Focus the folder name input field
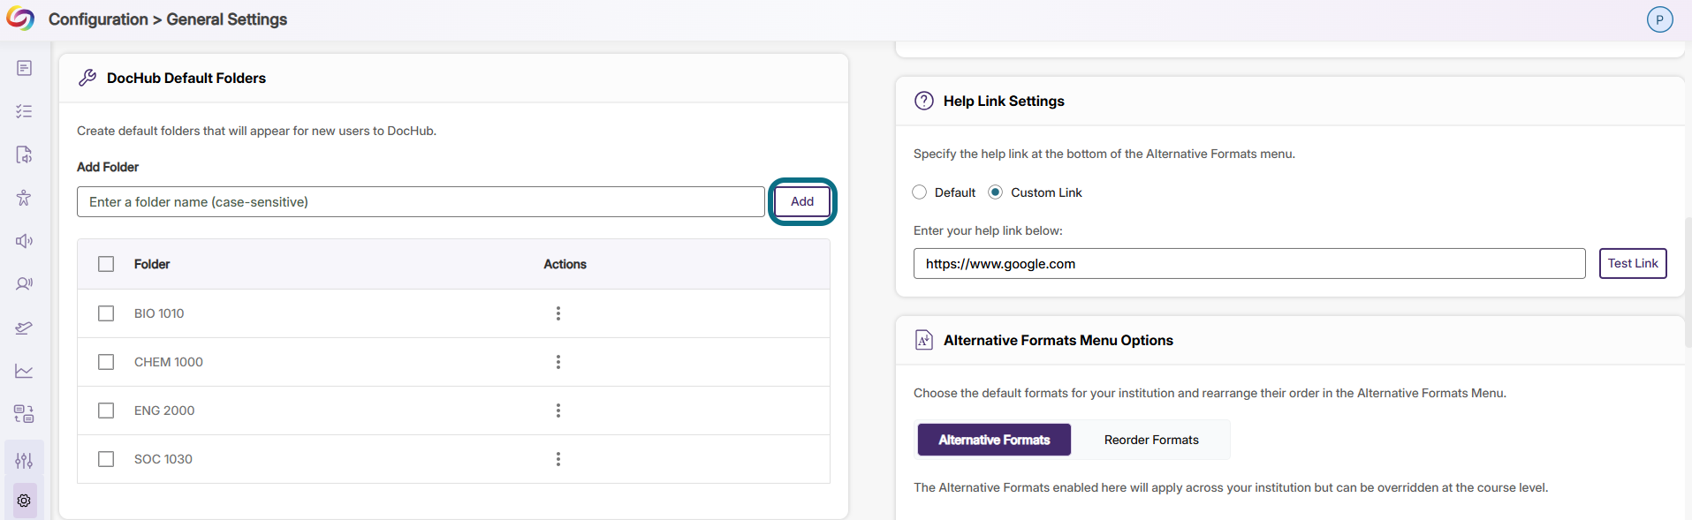 (x=421, y=201)
